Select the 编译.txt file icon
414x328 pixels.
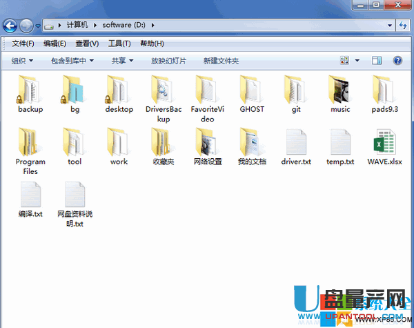(x=30, y=194)
